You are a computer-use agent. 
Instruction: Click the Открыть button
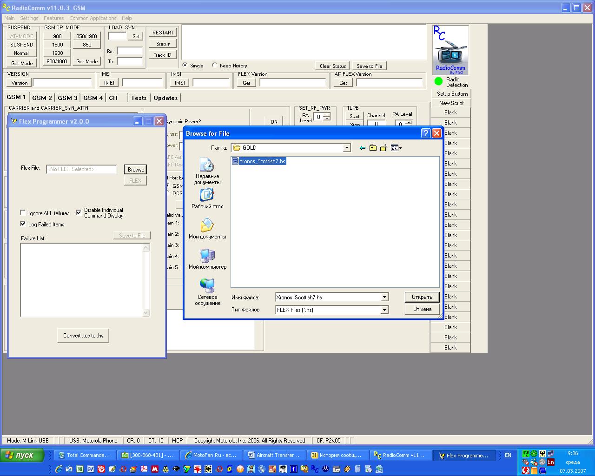point(422,297)
